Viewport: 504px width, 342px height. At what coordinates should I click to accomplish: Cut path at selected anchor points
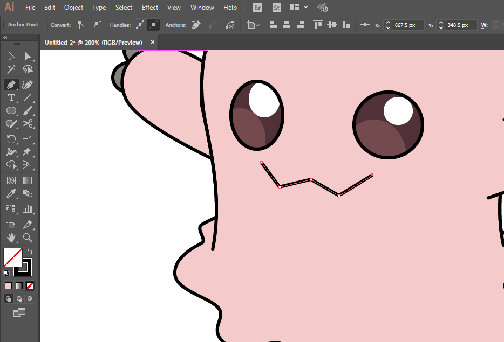click(230, 25)
